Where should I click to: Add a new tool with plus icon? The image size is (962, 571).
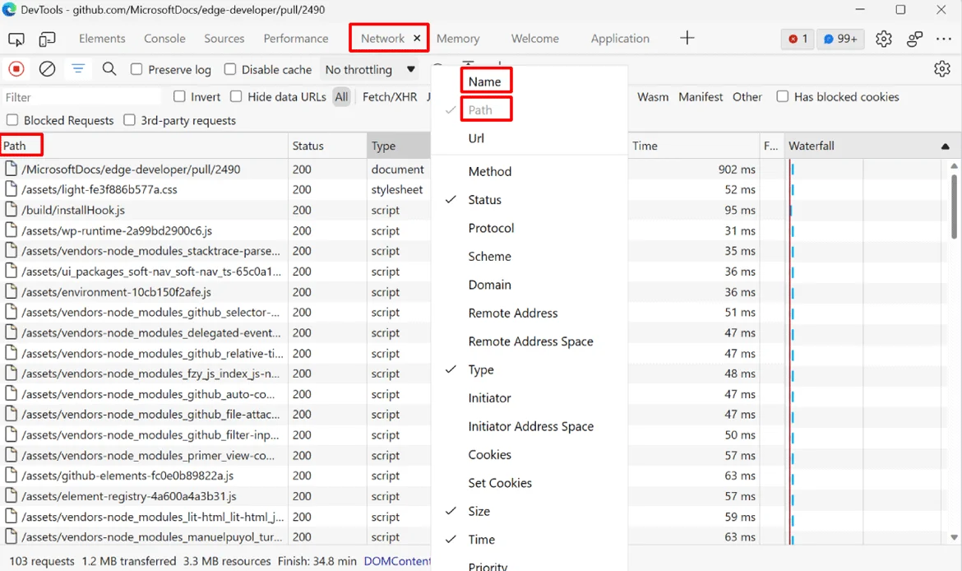[687, 38]
